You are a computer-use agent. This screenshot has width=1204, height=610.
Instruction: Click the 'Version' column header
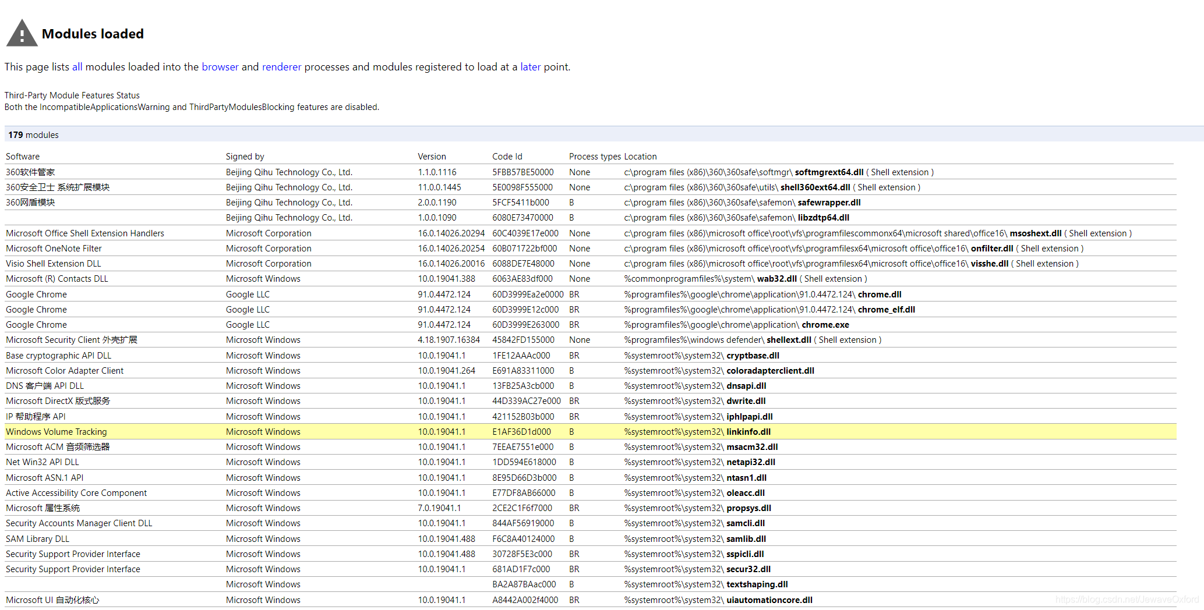(432, 157)
